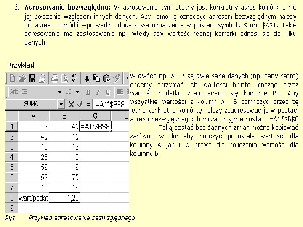
Task: Toggle Underline formatting
Action: 108,92
